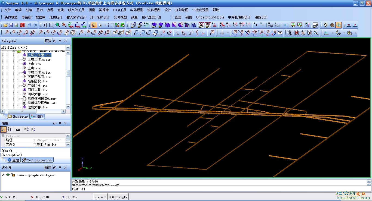Toggle the checkmark on main graphics layer
The image size is (372, 201).
pos(3,175)
